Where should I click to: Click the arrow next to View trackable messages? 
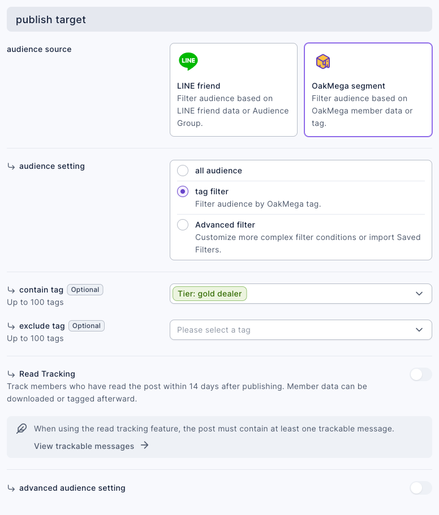(144, 446)
